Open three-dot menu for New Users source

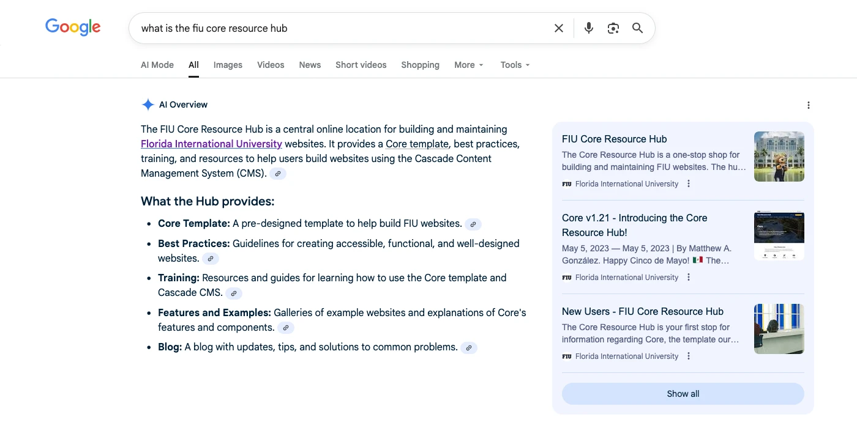(689, 356)
